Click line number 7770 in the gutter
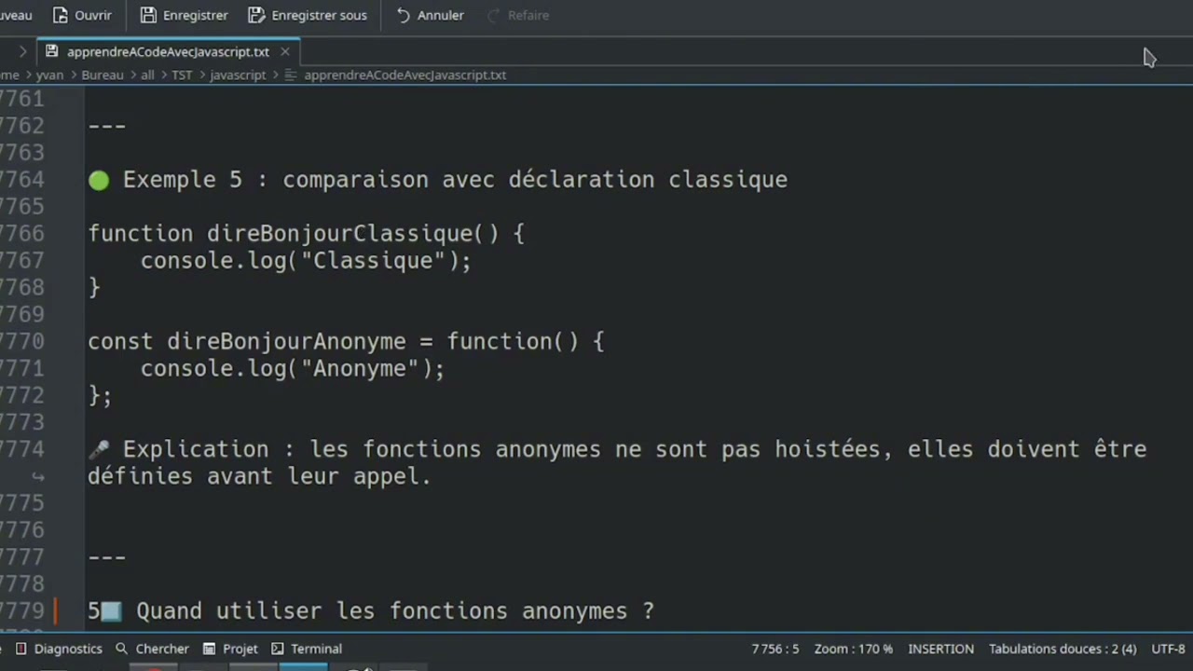 22,341
